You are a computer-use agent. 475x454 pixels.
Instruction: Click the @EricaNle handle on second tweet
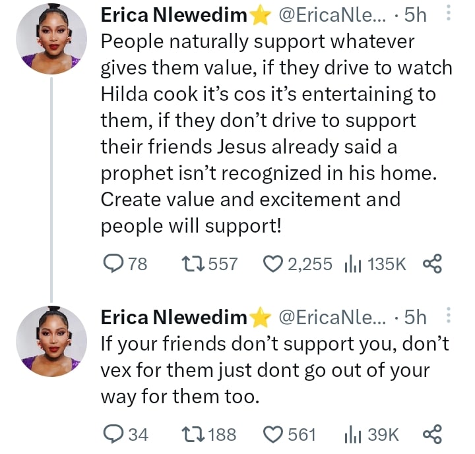pyautogui.click(x=332, y=318)
